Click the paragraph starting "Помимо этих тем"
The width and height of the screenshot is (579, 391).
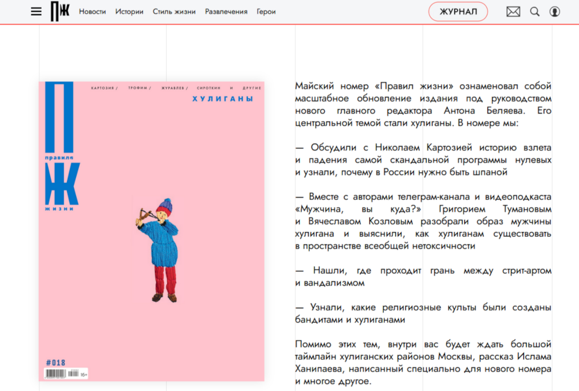click(x=423, y=363)
